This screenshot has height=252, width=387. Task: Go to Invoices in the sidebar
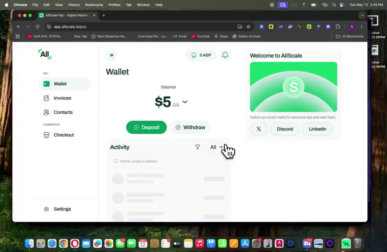[57, 98]
